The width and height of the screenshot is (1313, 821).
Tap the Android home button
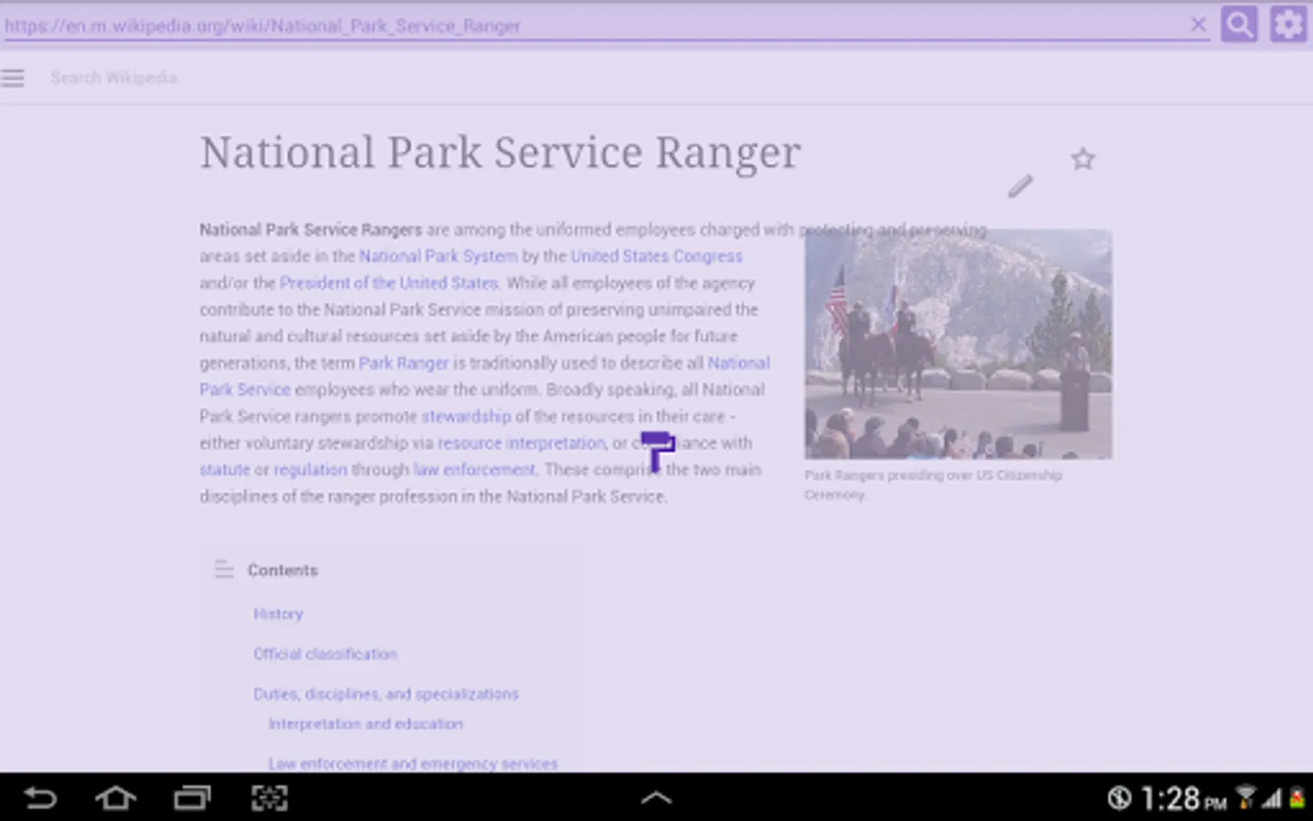(x=116, y=798)
